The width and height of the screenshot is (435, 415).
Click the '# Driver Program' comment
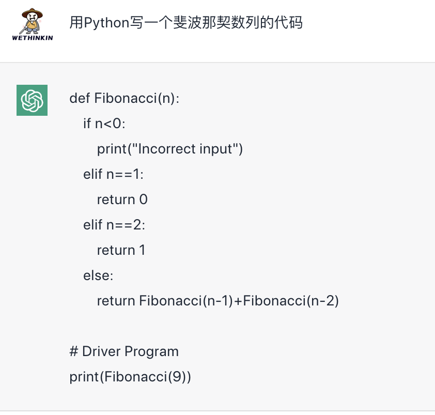click(124, 352)
